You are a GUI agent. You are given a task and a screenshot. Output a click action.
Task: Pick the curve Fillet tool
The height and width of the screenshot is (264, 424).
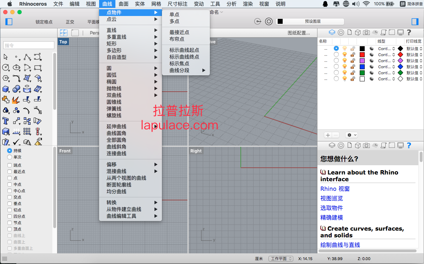tap(16, 79)
